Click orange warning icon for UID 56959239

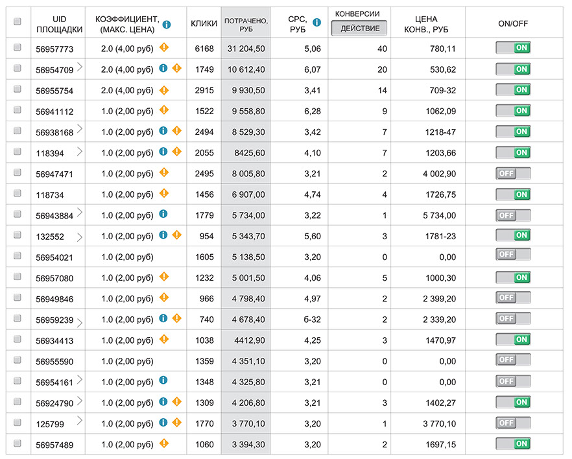coord(176,318)
